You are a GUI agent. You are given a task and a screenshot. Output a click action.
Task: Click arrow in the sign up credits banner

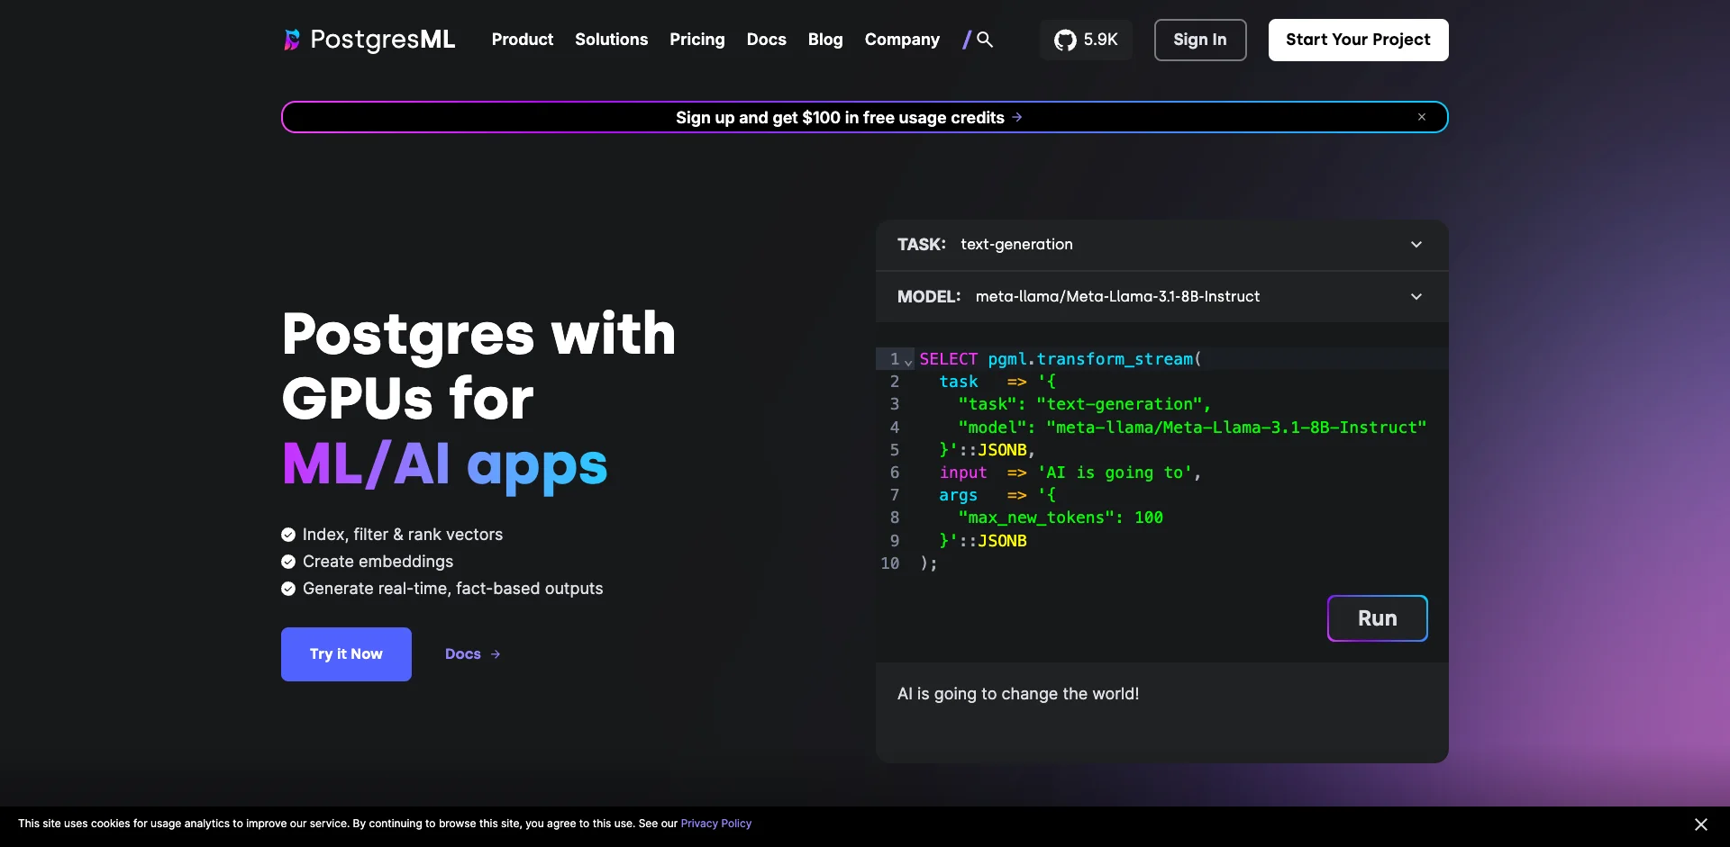point(1017,117)
